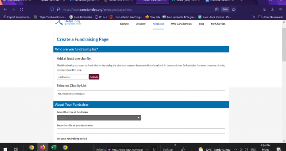The height and width of the screenshot is (151, 286).
Task: Switch the ENG input language
Action: coord(253,149)
